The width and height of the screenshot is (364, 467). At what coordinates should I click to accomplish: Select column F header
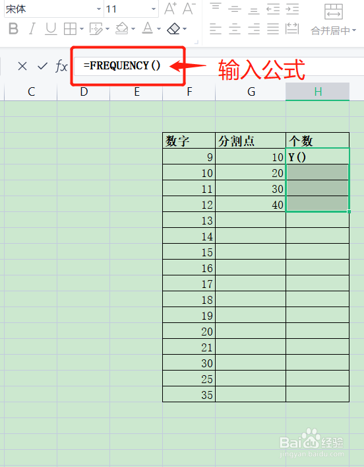tap(189, 92)
